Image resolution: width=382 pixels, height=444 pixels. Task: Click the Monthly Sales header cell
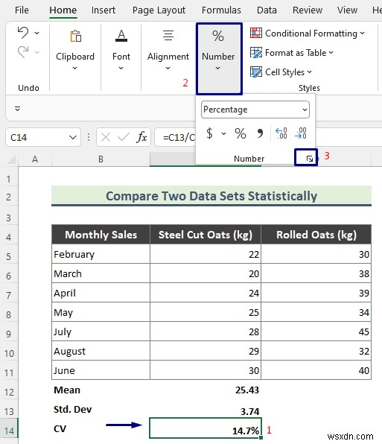click(x=101, y=235)
